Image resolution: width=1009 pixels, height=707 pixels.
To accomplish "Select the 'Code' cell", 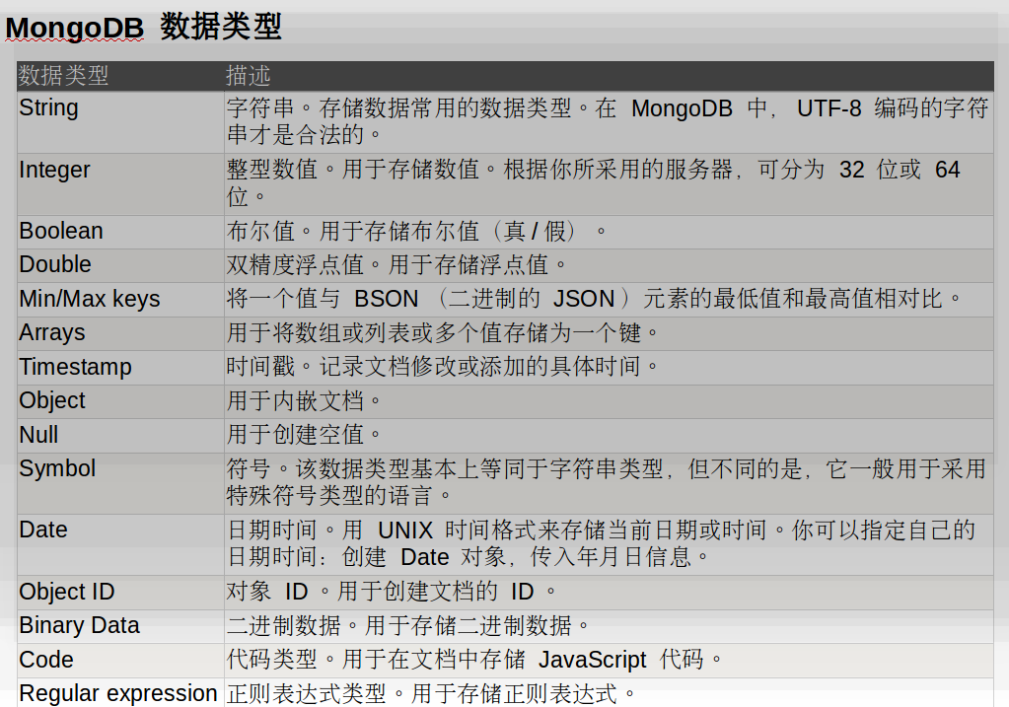I will pyautogui.click(x=120, y=660).
